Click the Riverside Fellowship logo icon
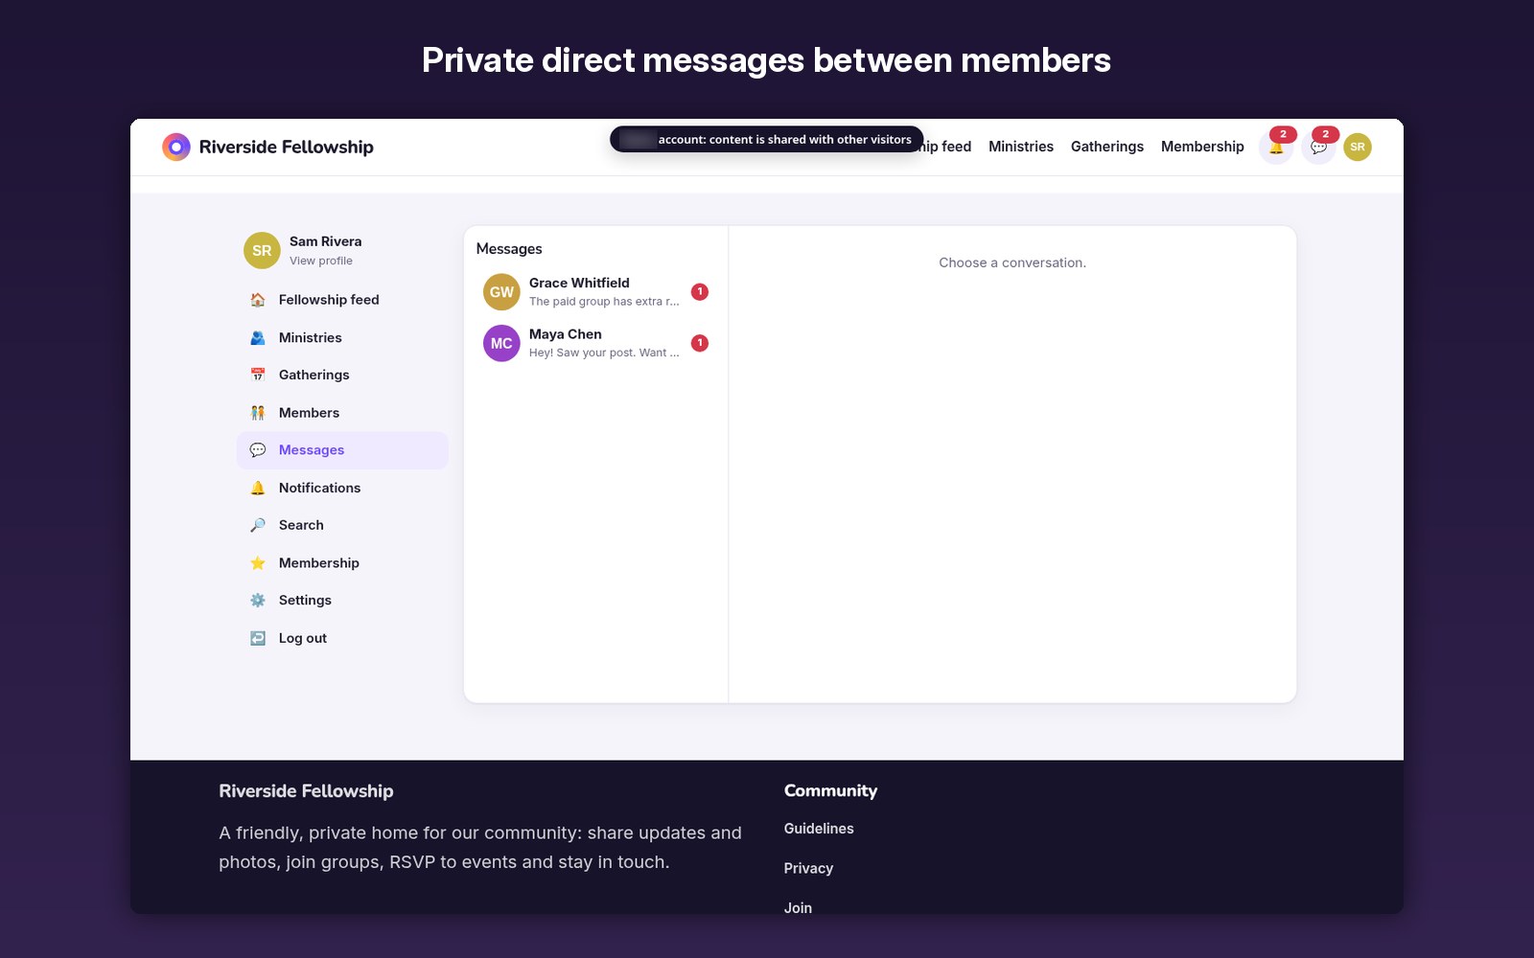 click(x=176, y=147)
